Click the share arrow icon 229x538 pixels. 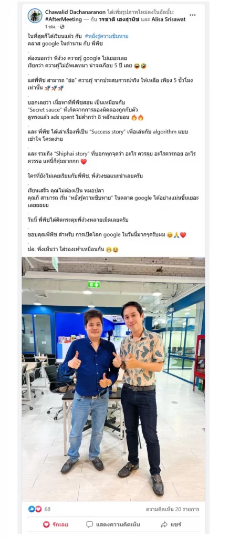point(164,524)
